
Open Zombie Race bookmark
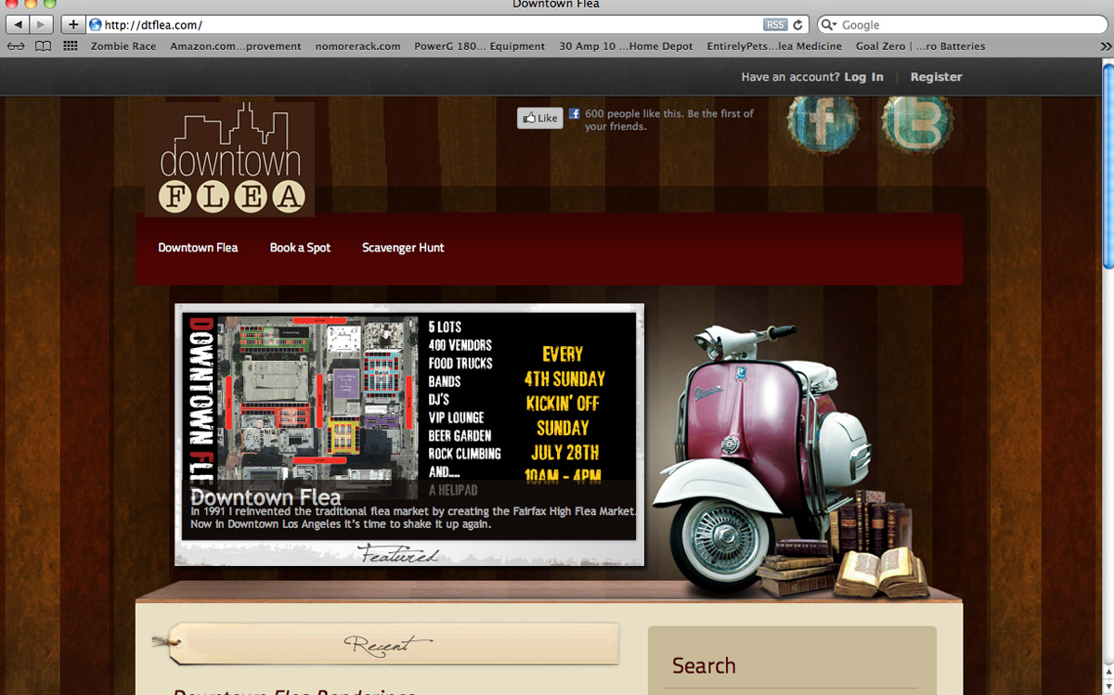pyautogui.click(x=123, y=46)
